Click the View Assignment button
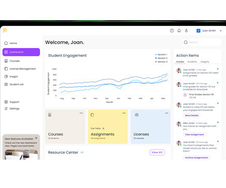This screenshot has height=188, width=226. click(x=194, y=135)
